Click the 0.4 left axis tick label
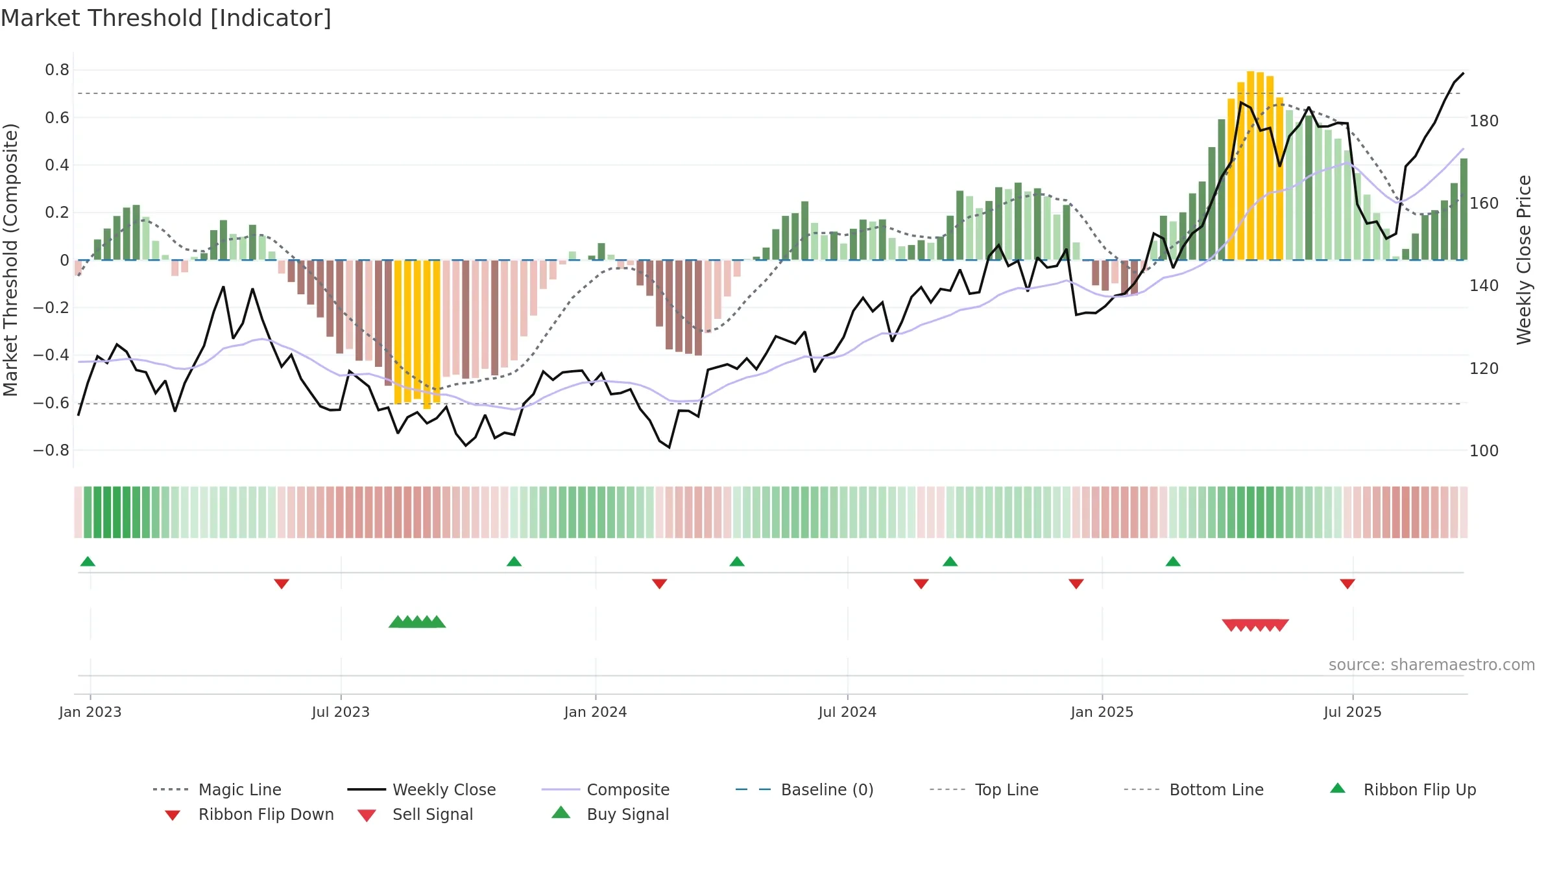 click(57, 165)
